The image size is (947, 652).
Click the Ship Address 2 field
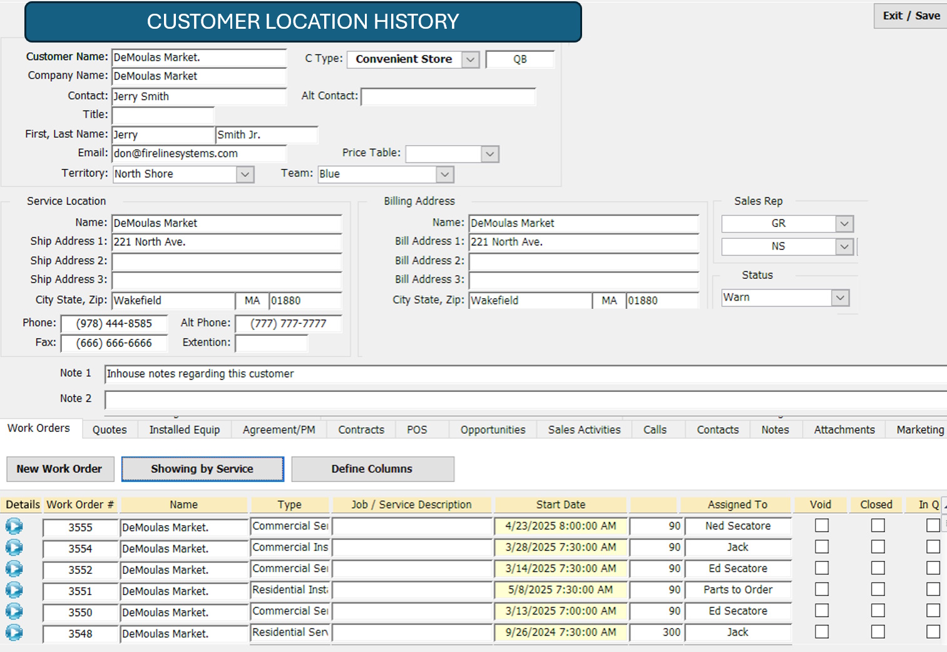(x=227, y=262)
